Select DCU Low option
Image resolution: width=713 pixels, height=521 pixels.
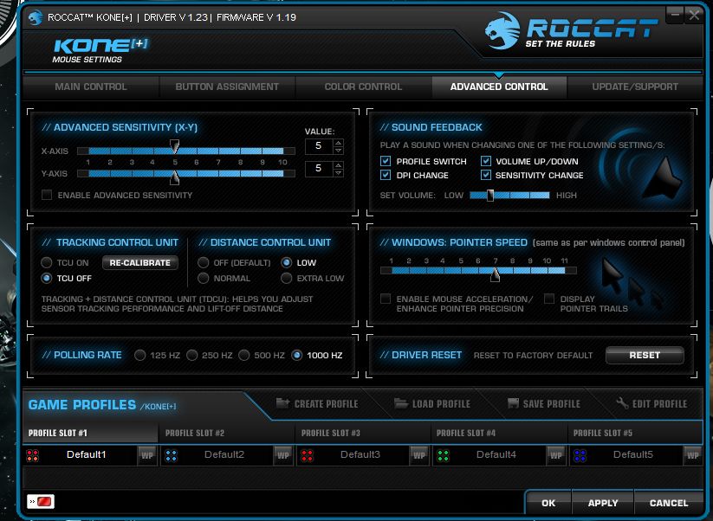pos(287,262)
